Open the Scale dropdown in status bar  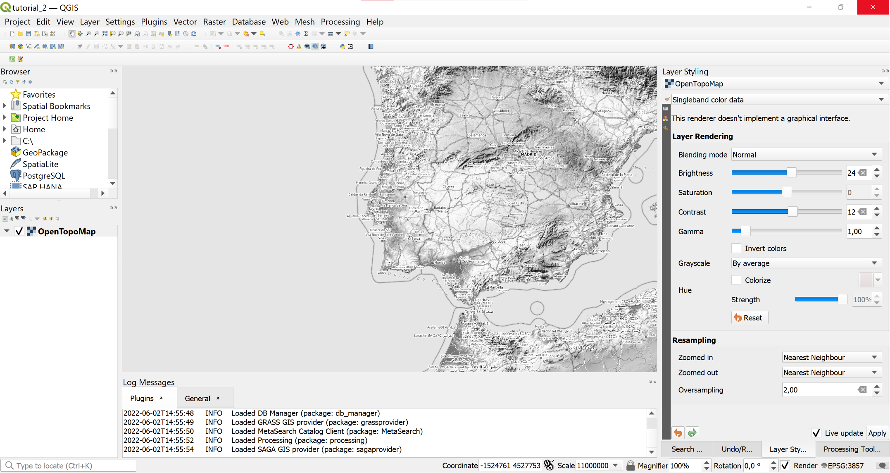(615, 466)
